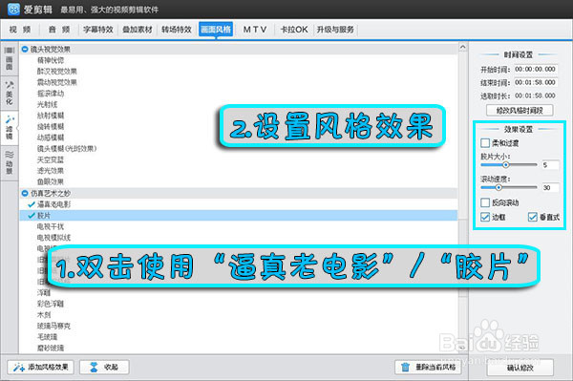The height and width of the screenshot is (381, 573).
Task: Select the 精神恍惚 effect
Action: point(51,60)
